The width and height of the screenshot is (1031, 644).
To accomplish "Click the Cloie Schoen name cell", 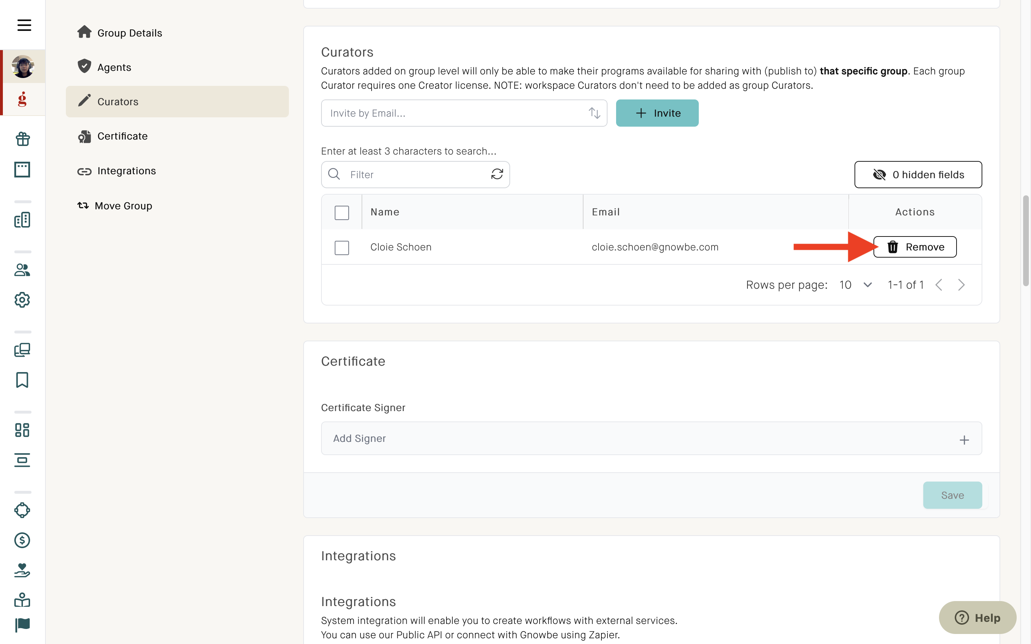I will [401, 247].
